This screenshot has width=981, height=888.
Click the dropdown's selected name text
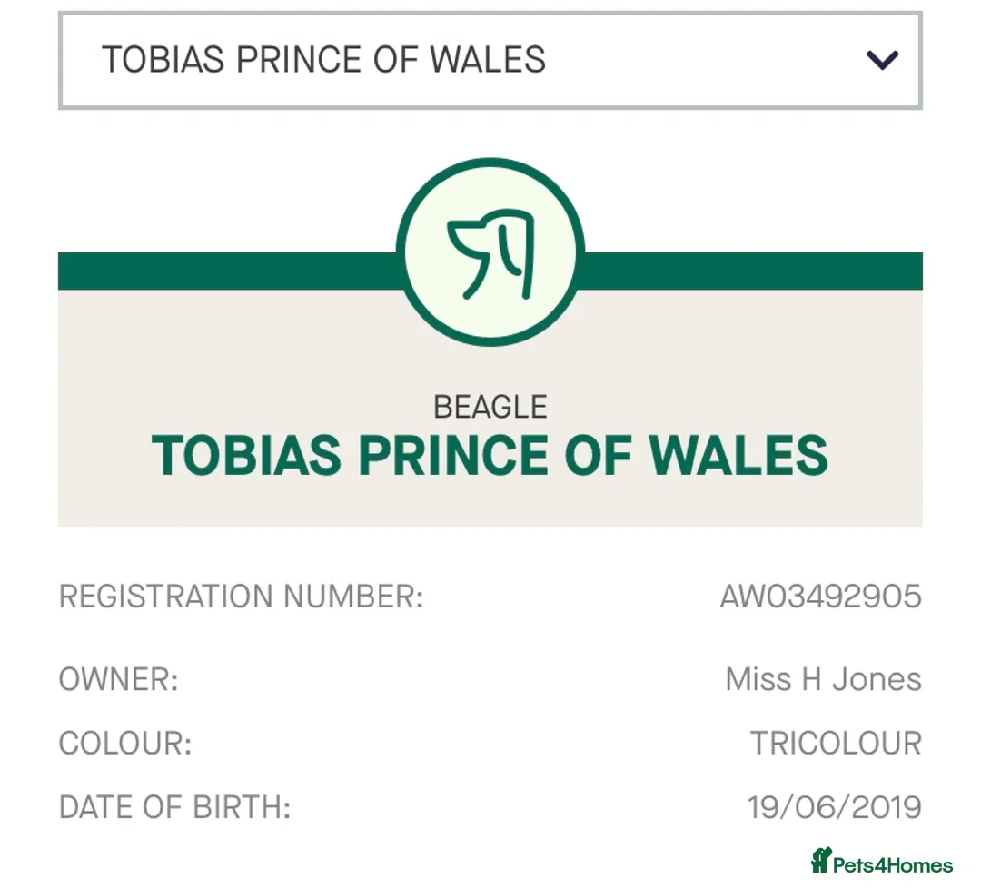coord(323,60)
